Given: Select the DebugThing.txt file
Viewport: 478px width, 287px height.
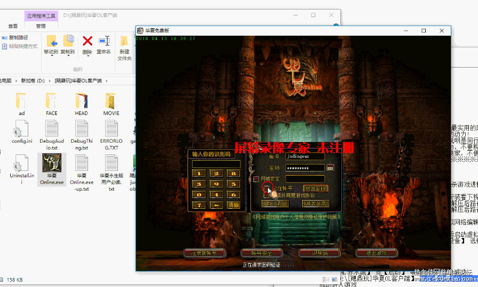Looking at the screenshot, I should click(x=82, y=135).
